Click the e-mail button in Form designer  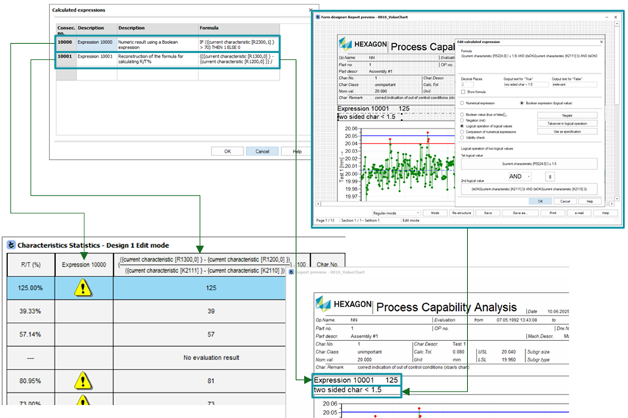[579, 213]
